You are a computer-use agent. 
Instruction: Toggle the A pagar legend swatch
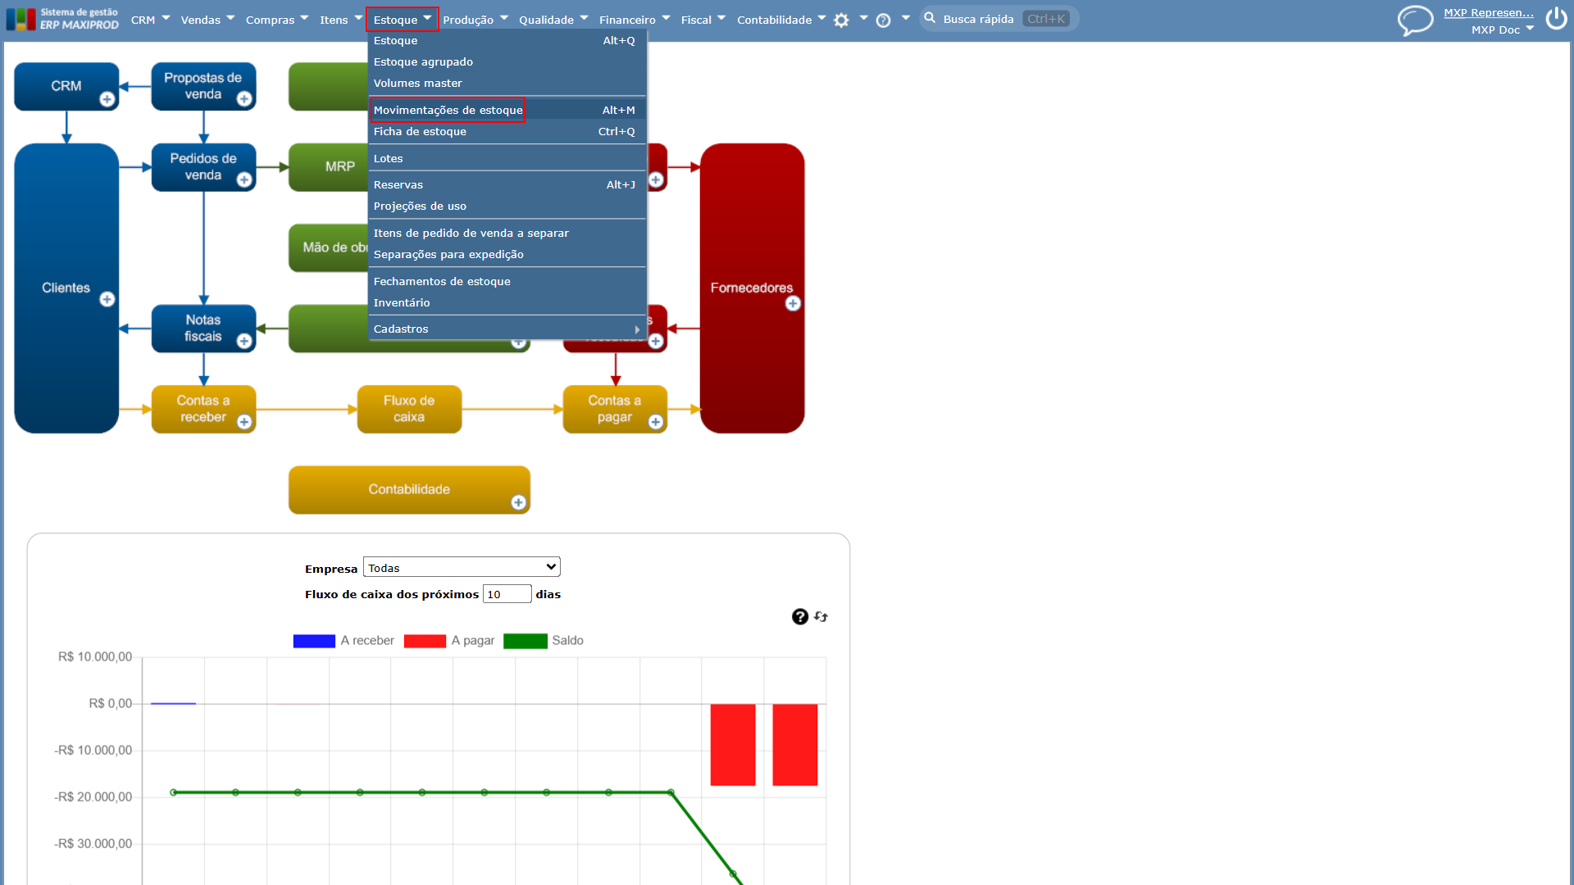[425, 641]
